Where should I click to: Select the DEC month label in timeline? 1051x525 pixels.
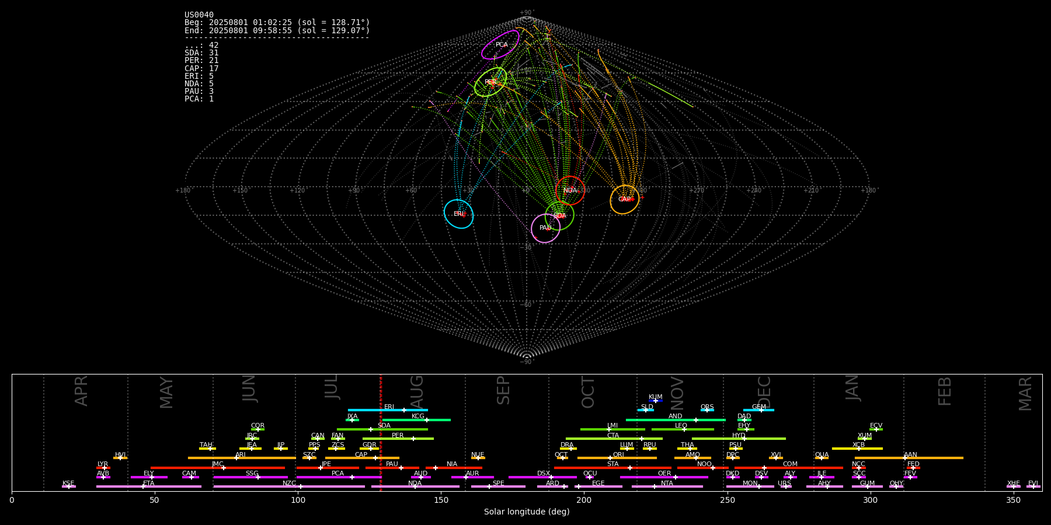(x=764, y=392)
